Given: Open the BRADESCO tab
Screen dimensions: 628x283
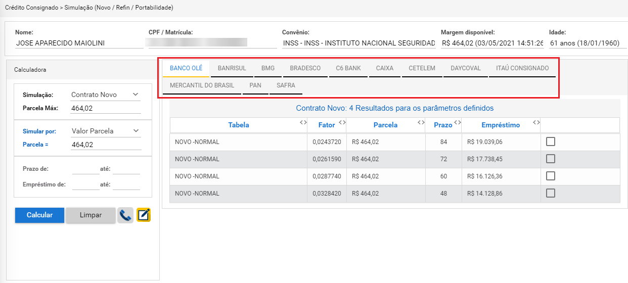Looking at the screenshot, I should 305,68.
